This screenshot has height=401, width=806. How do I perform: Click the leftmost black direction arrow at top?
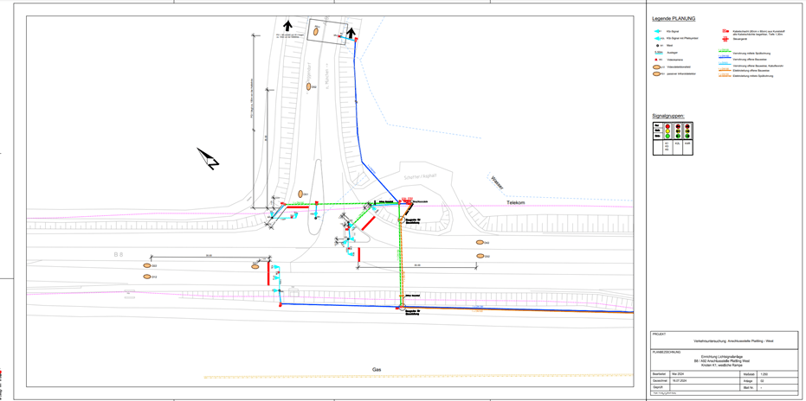coord(287,26)
